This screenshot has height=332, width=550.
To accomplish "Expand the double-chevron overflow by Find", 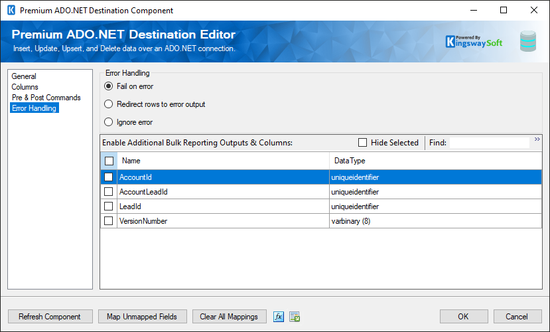I will 537,139.
